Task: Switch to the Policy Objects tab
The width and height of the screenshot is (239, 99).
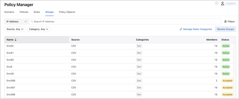Action: pyautogui.click(x=67, y=12)
